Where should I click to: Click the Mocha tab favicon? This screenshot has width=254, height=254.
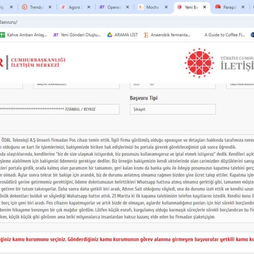click(x=141, y=7)
